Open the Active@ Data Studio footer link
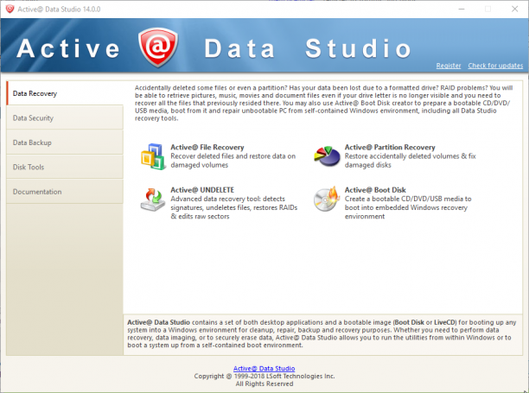This screenshot has height=393, width=529. pyautogui.click(x=264, y=369)
